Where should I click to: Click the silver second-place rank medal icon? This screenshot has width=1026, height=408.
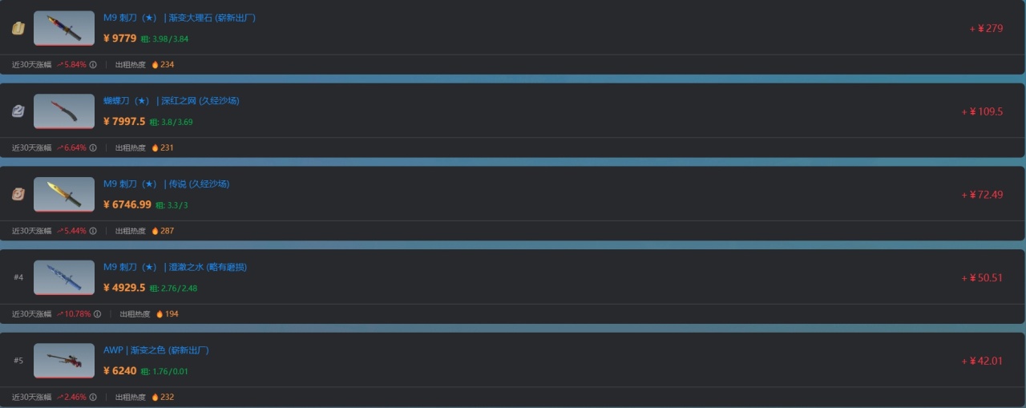coord(18,111)
